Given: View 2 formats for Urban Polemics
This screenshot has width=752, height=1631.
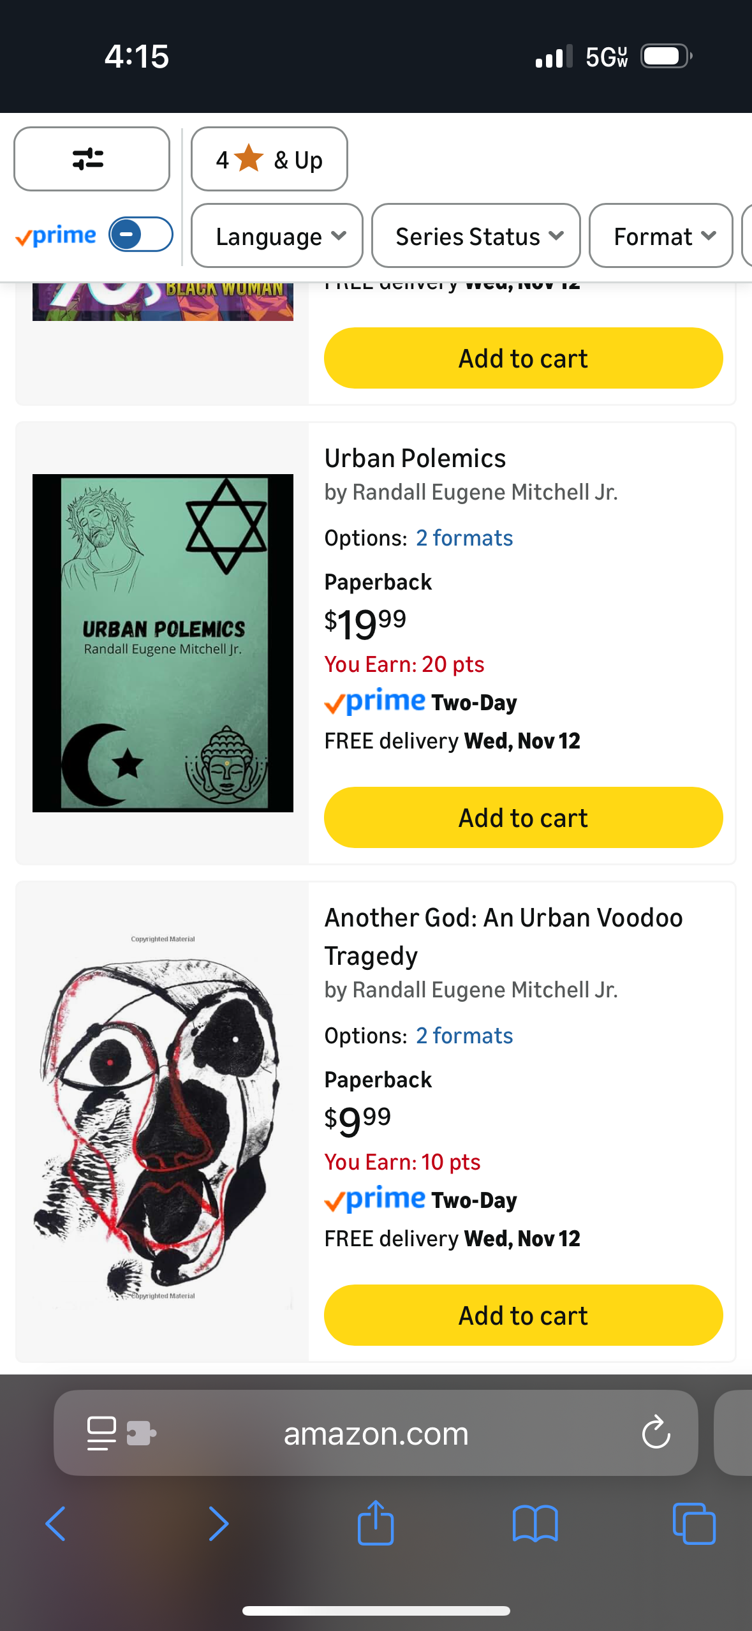Looking at the screenshot, I should click(464, 538).
